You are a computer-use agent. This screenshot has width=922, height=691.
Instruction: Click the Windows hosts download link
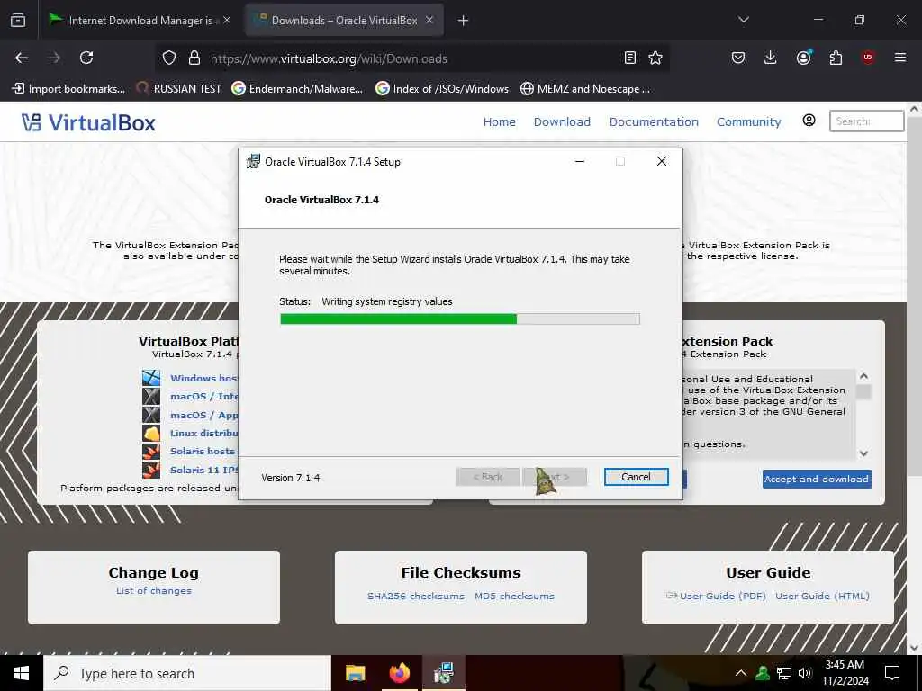[203, 378]
